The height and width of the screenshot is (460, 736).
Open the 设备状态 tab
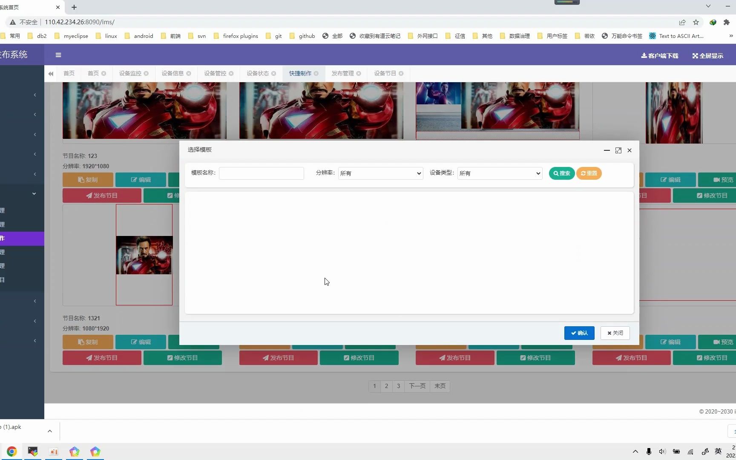pos(258,73)
